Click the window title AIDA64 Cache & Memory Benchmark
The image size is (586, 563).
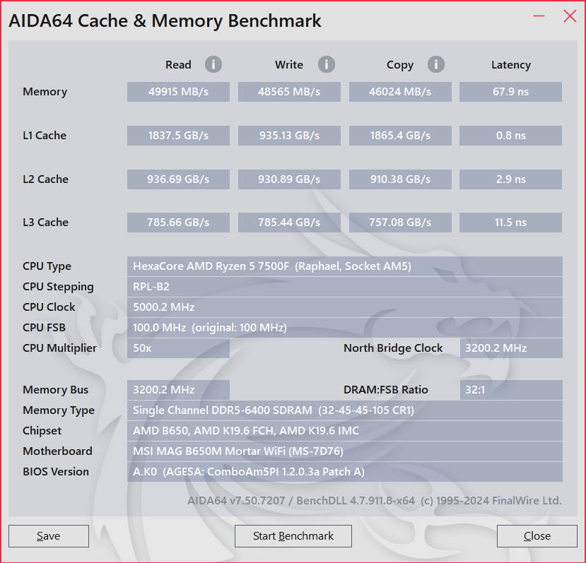point(165,20)
